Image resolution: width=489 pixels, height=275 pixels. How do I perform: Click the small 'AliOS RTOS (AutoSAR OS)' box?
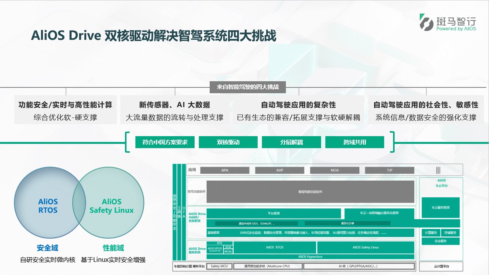tap(215, 249)
